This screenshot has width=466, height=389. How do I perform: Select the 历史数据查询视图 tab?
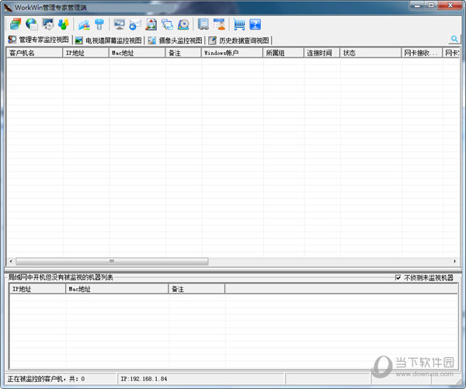tap(239, 40)
